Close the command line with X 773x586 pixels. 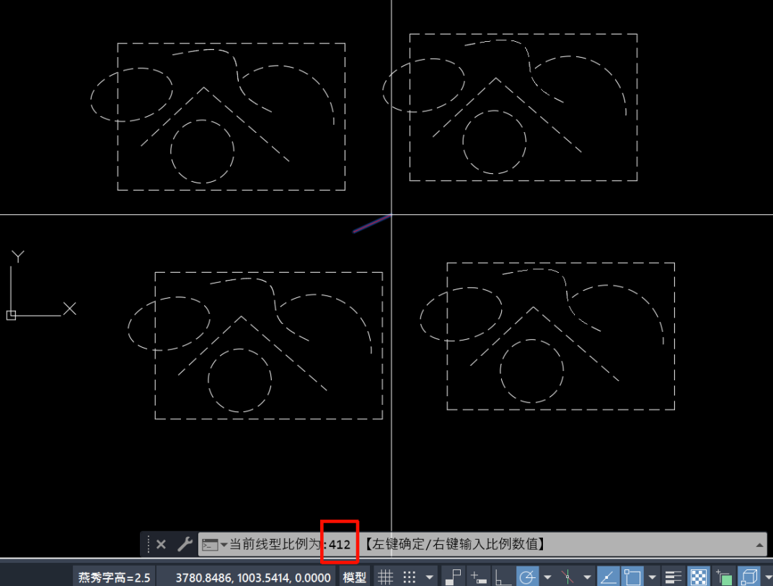(x=162, y=544)
